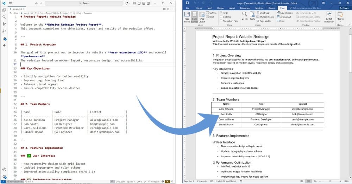
Task: Open the Search view in VS Code sidebar
Action: 4,17
